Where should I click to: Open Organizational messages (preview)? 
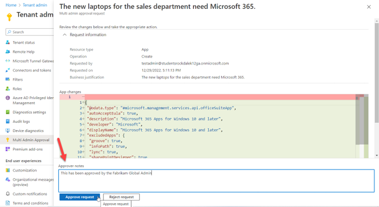click(33, 182)
